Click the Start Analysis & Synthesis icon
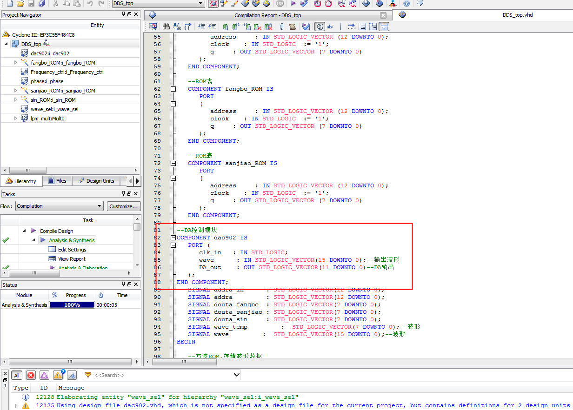Viewport: 573px width, 410px height. 304,3
